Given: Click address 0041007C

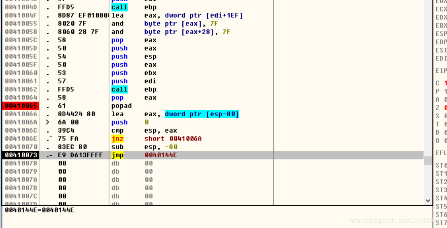Looking at the screenshot, I should [21, 196].
